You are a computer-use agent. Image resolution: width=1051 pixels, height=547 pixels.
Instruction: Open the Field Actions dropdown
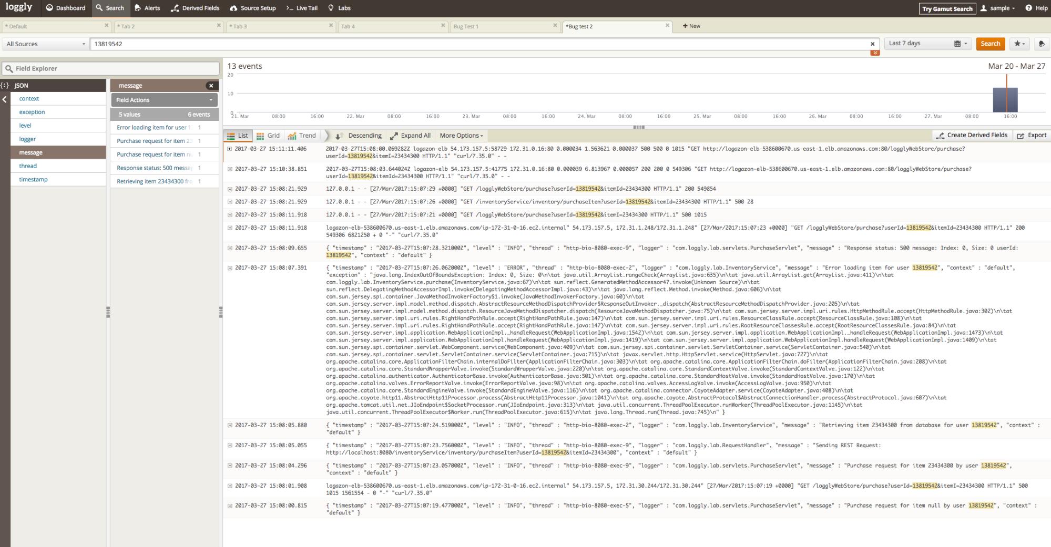tap(164, 100)
